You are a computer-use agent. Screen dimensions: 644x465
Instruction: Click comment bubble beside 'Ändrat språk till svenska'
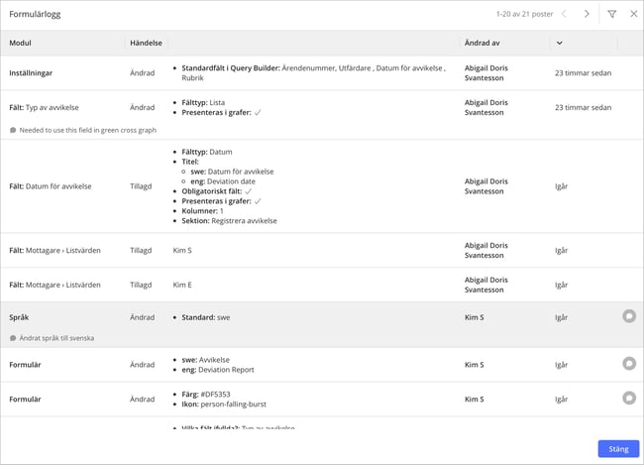click(x=13, y=338)
